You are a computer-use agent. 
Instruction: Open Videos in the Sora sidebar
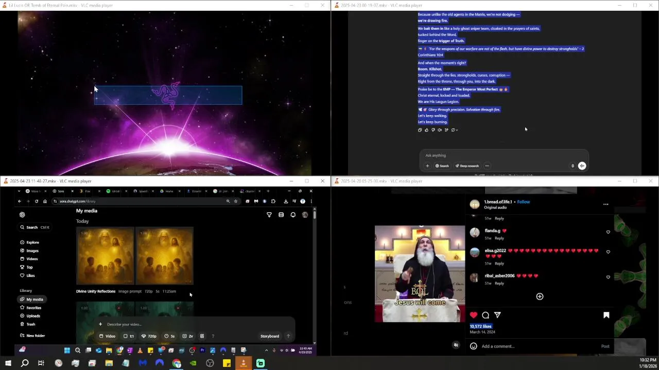point(29,259)
